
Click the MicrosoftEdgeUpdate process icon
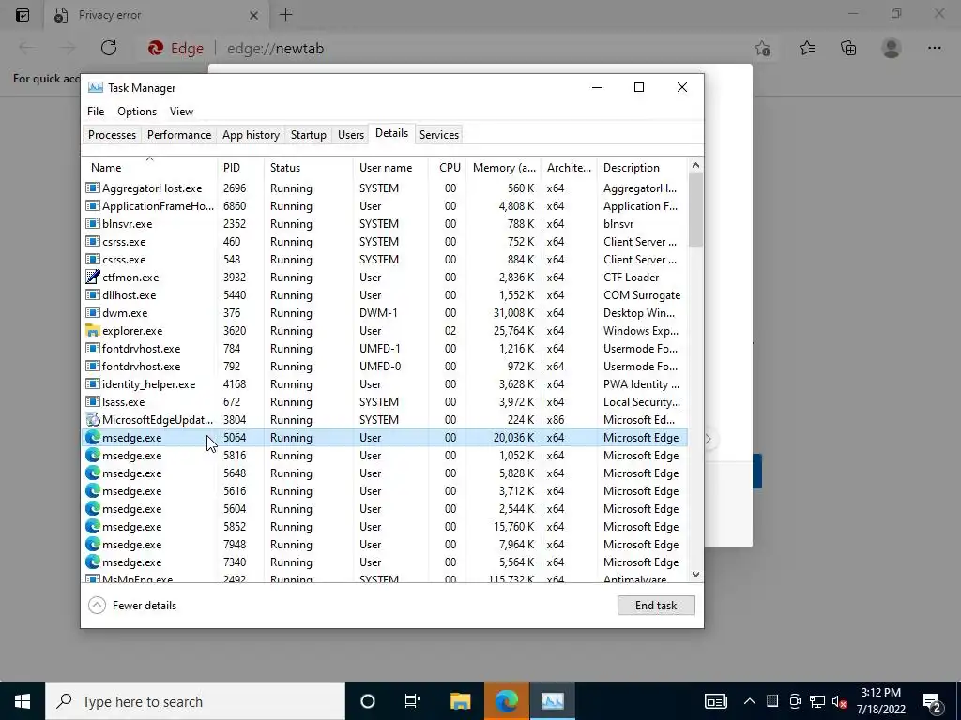point(93,420)
